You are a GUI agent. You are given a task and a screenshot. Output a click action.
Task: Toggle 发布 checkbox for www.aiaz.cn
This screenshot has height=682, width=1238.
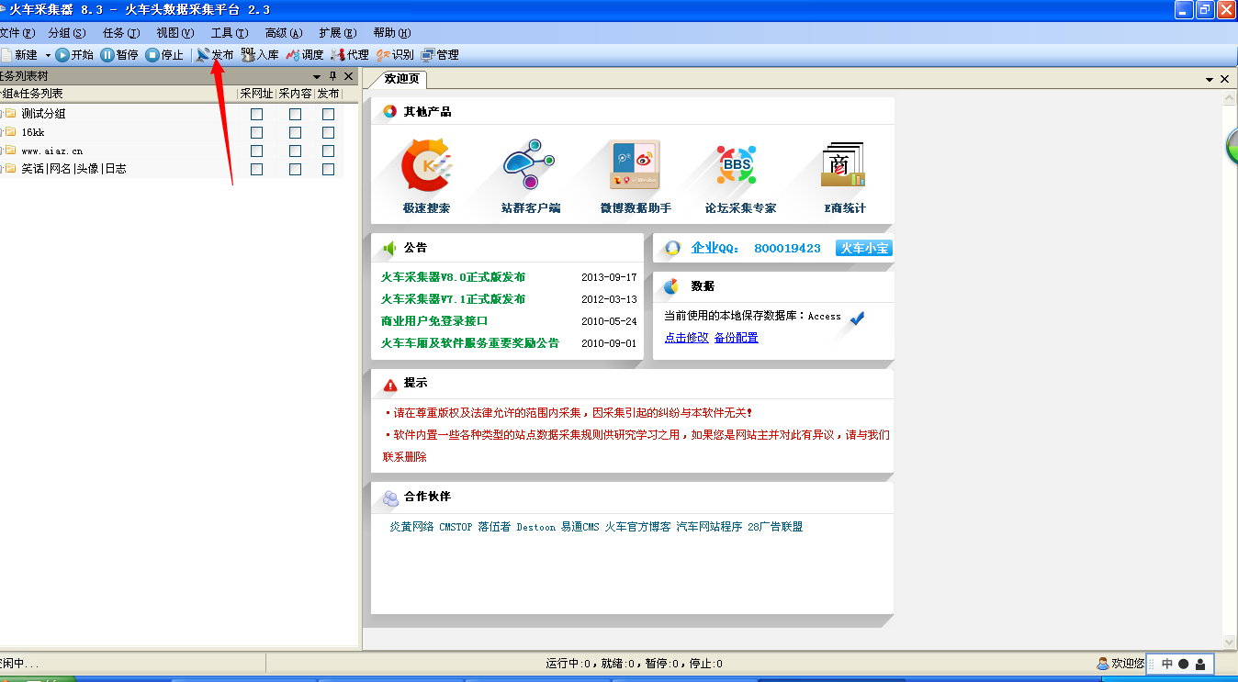click(328, 151)
